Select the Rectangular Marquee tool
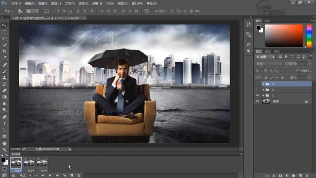Screen dimensions: 316x178 click(x=4, y=32)
